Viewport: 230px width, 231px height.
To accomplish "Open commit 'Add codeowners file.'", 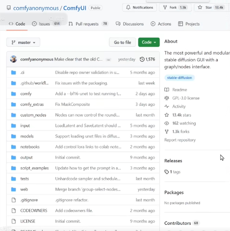I will click(x=74, y=210).
